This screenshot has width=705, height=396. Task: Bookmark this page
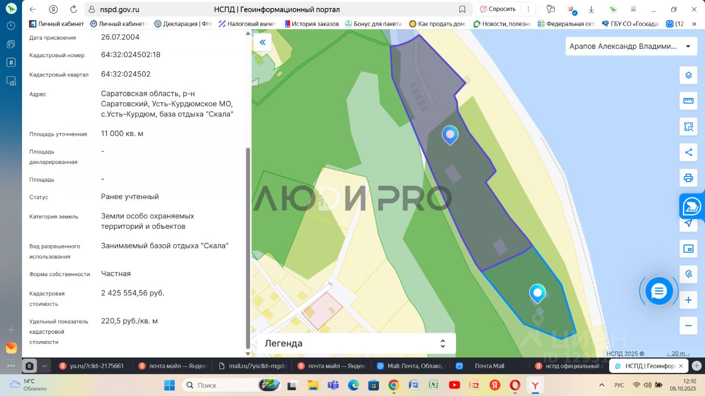click(462, 9)
